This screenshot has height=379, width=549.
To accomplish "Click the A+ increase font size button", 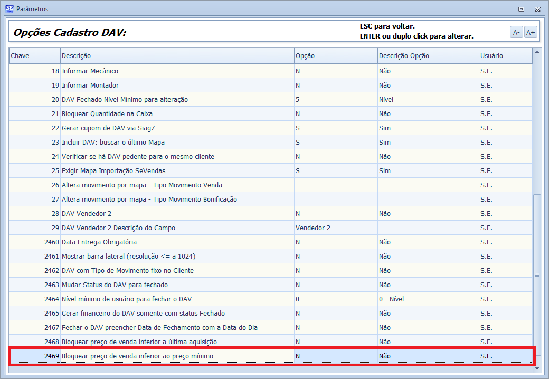I will click(x=531, y=32).
